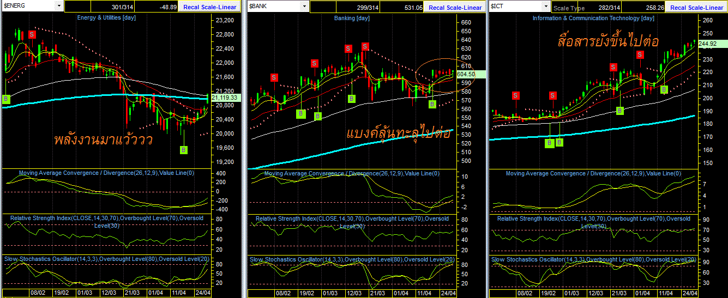Select the red S sell marker on Energy chart
Screen dimensions: 728x298
point(32,34)
